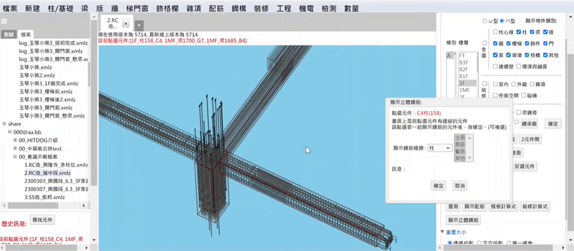Select 1MF in the 樓層 list
The height and width of the screenshot is (251, 574).
(x=464, y=90)
